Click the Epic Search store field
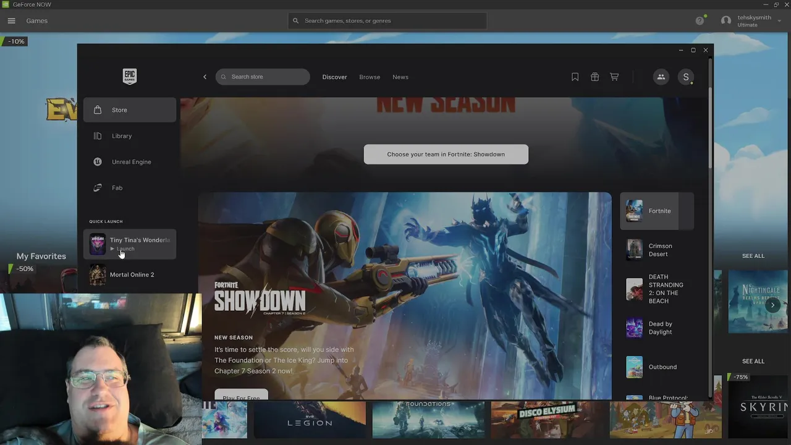The height and width of the screenshot is (445, 791). tap(263, 77)
